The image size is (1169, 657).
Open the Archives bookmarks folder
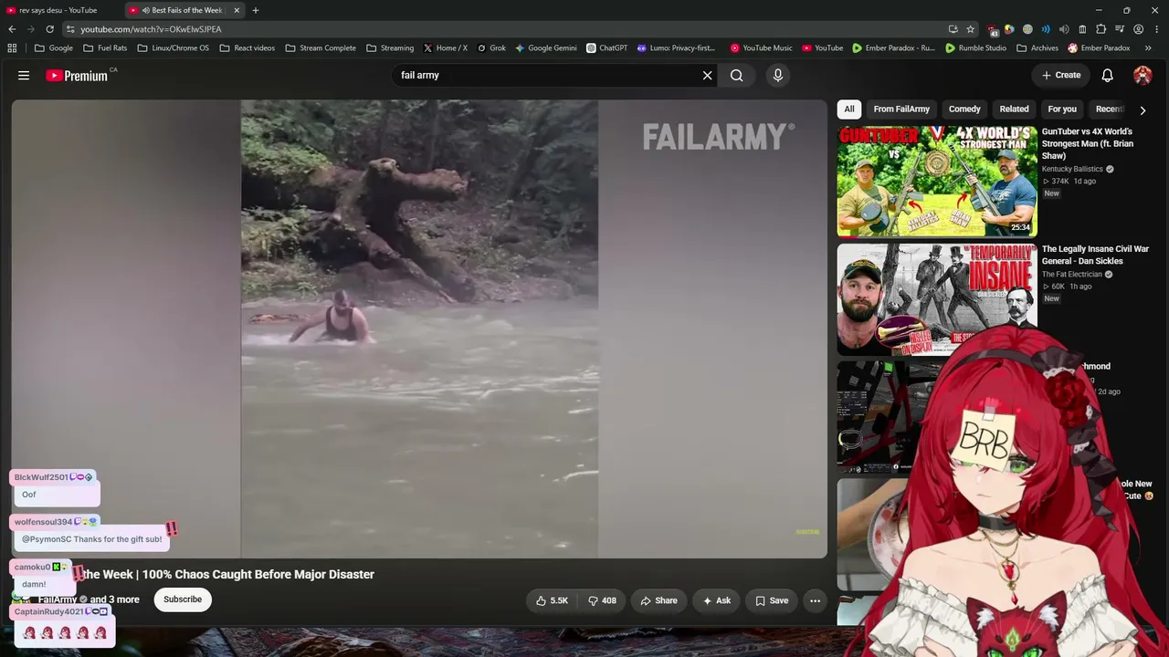[1037, 48]
